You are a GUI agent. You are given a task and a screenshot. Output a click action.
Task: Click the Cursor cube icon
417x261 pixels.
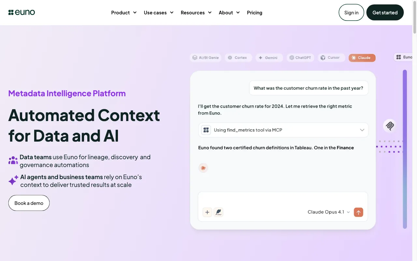[323, 58]
